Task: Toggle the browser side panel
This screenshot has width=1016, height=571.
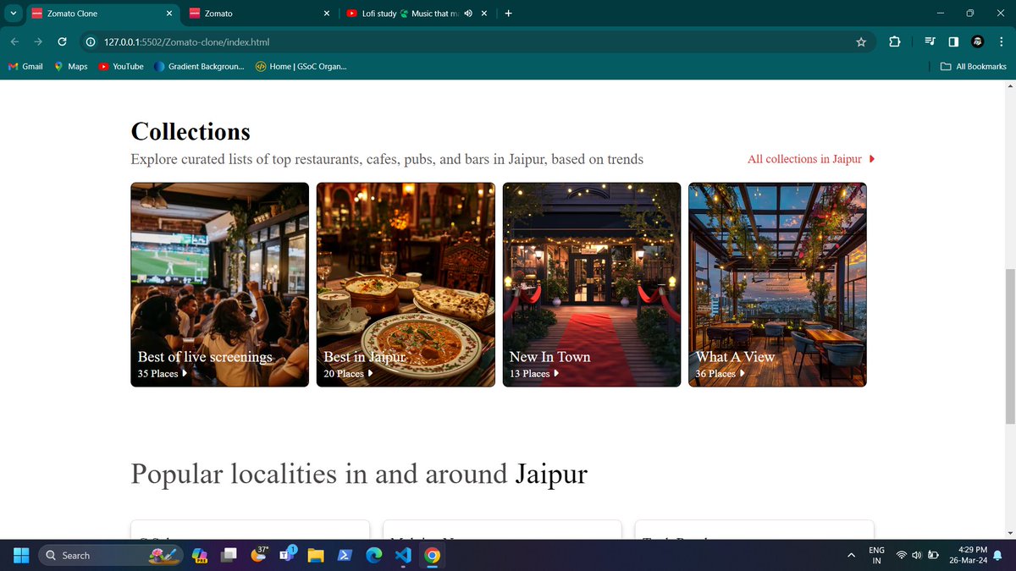Action: coord(953,41)
